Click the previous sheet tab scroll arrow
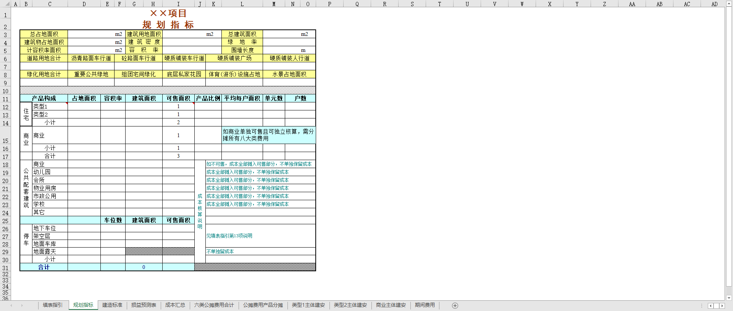This screenshot has height=311, width=733. 11,305
